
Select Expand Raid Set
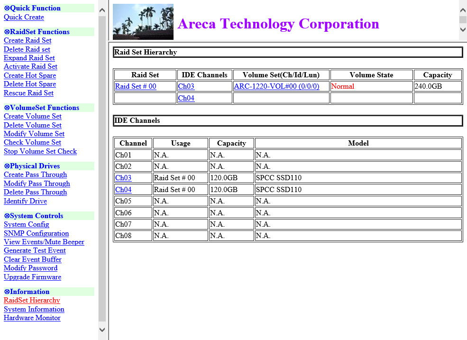pyautogui.click(x=29, y=58)
